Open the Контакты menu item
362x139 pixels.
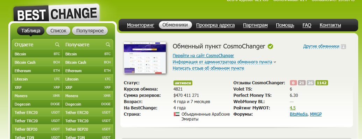pyautogui.click(x=330, y=25)
